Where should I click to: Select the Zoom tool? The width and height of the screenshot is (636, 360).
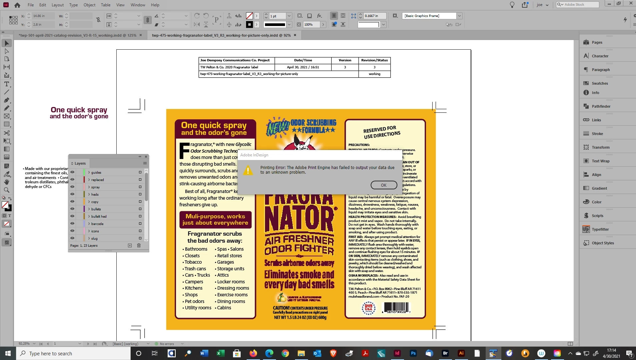(7, 190)
